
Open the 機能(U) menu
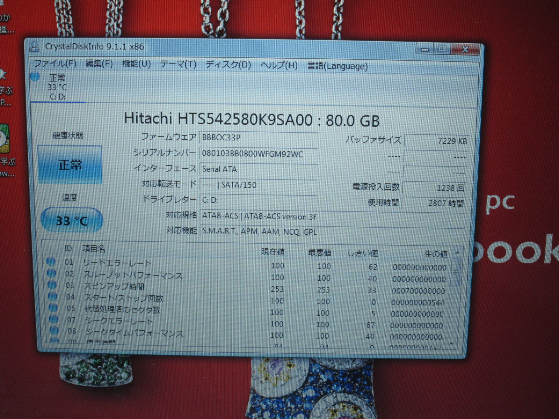(x=136, y=64)
